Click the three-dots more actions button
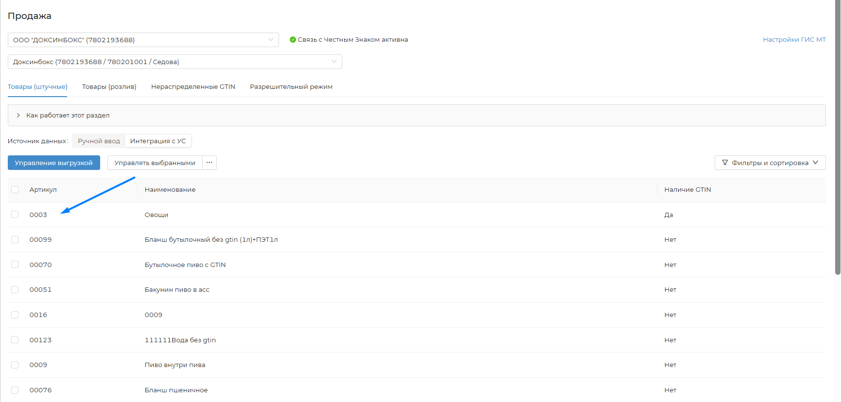Image resolution: width=841 pixels, height=402 pixels. point(210,163)
